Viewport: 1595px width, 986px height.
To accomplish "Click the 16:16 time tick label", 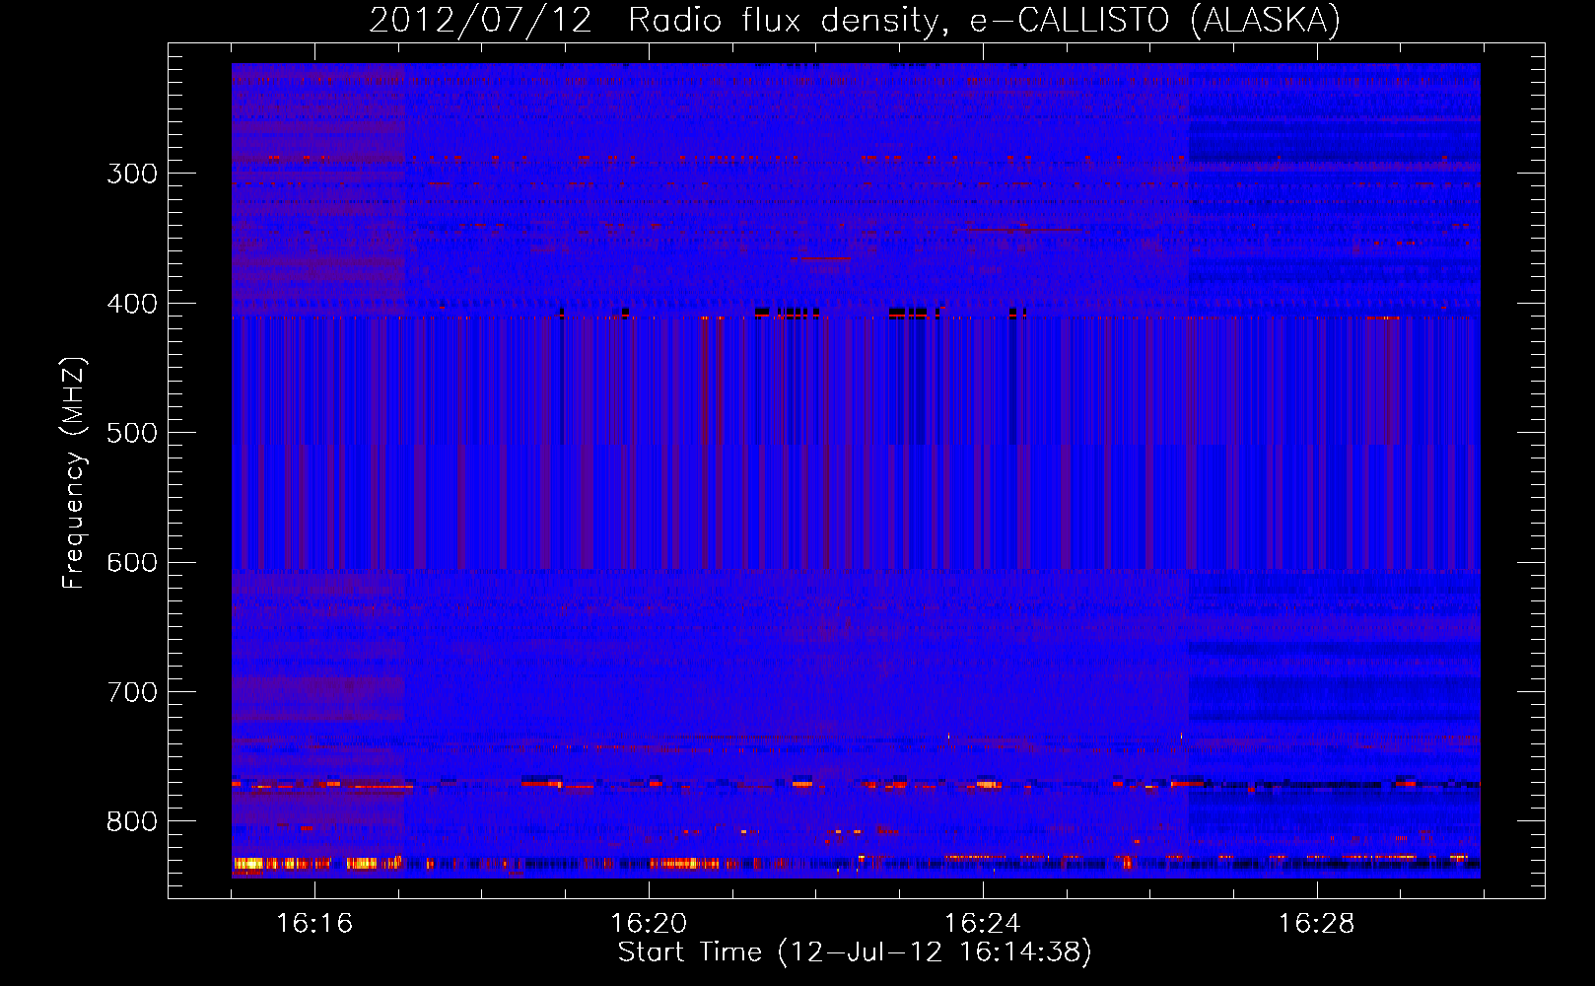I will pos(314,924).
